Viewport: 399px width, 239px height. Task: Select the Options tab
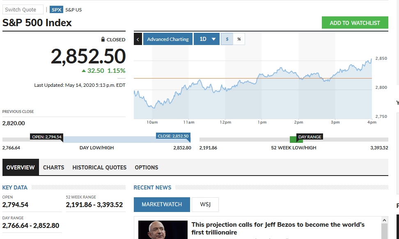pos(147,167)
